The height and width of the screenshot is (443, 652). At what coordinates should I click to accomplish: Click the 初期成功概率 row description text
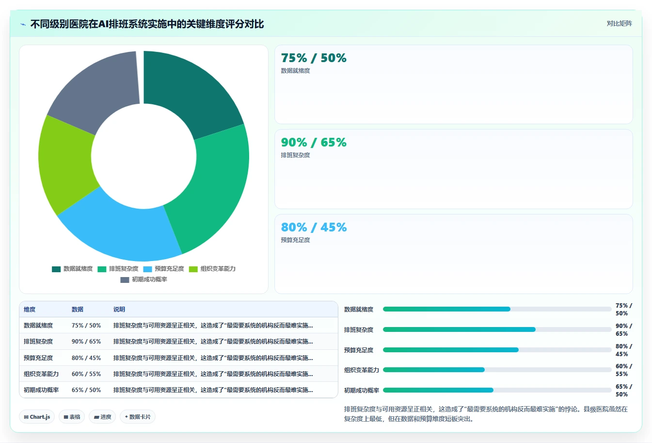pos(213,390)
